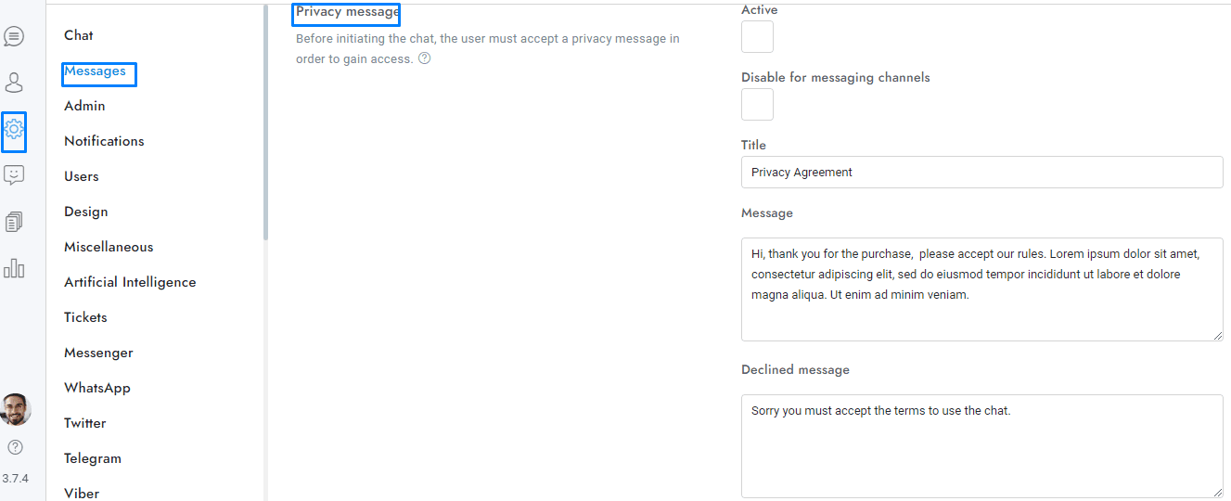
Task: Open the WhatsApp settings section
Action: pyautogui.click(x=97, y=388)
